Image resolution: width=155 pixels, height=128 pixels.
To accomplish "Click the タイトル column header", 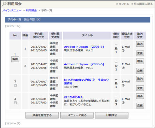I will point(87,35).
